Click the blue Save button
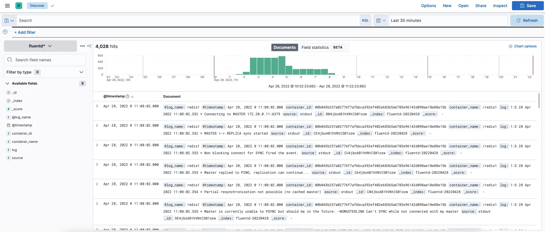This screenshot has height=232, width=545. pos(528,6)
